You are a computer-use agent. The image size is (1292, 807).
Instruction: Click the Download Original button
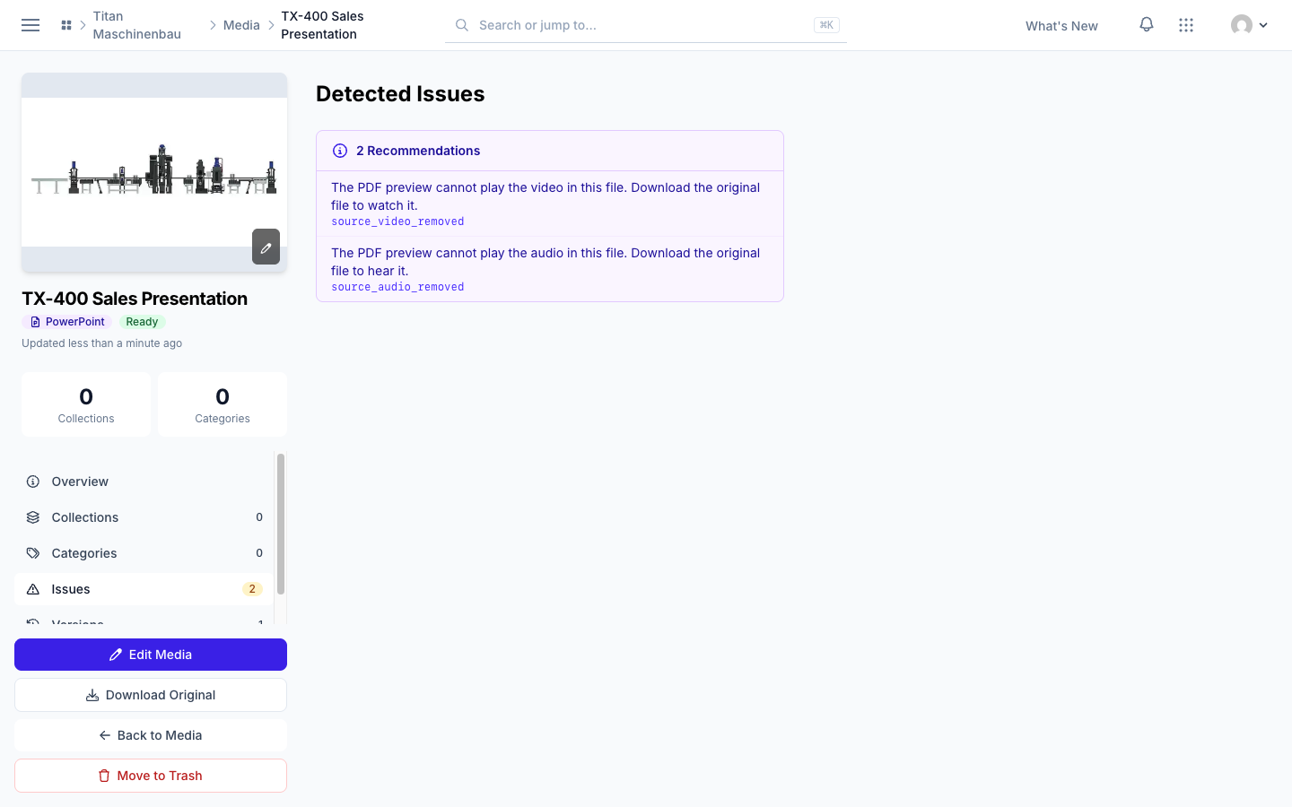[x=151, y=695]
